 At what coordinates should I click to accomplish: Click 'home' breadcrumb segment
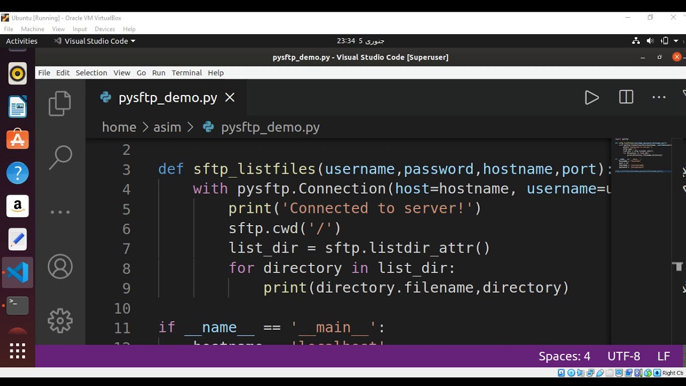click(119, 127)
